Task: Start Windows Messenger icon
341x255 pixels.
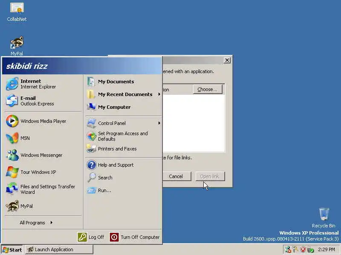Action: (x=12, y=155)
